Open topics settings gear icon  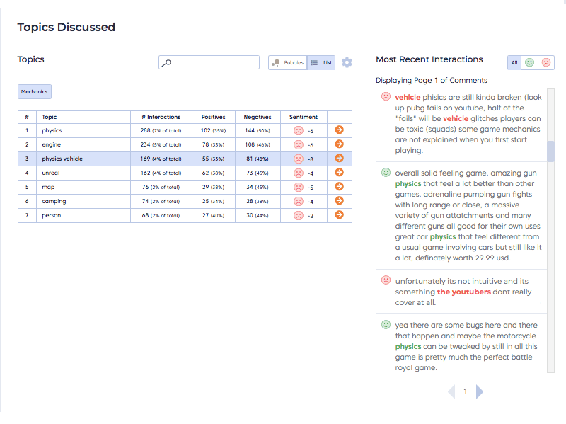347,62
